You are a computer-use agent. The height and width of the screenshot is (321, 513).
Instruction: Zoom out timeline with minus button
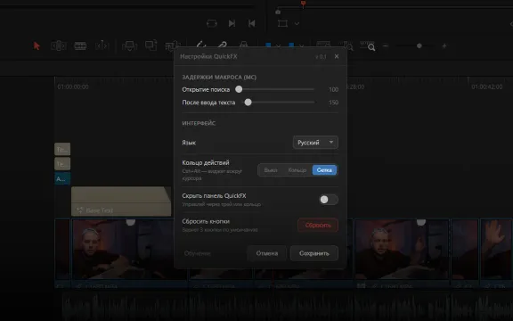pyautogui.click(x=386, y=45)
